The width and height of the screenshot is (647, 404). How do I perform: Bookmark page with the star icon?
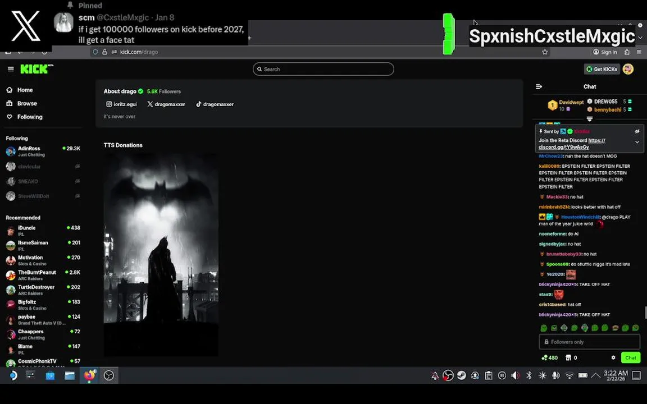545,52
